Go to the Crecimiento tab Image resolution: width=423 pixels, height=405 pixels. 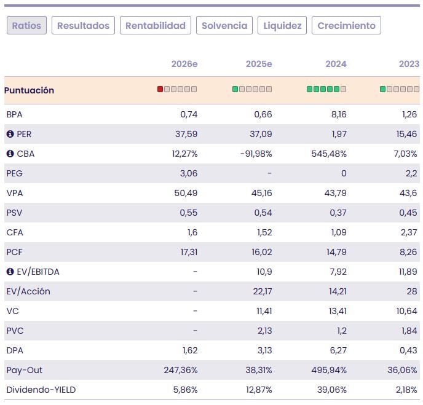tap(346, 25)
